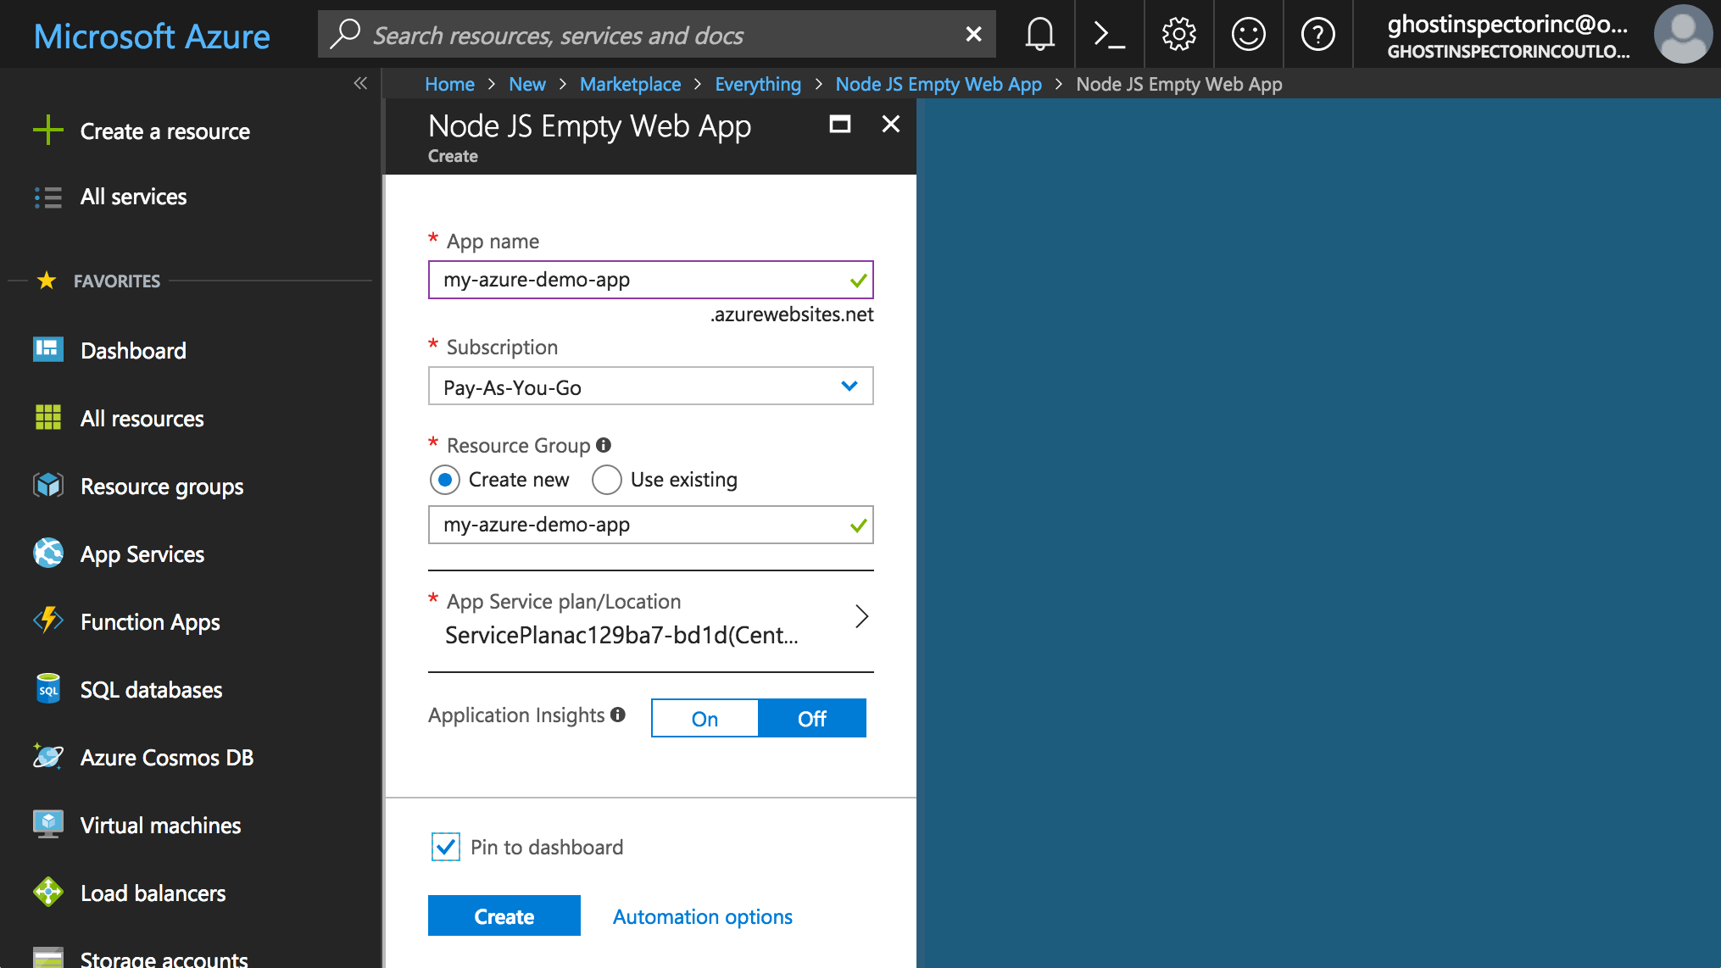Show Resource Group info tooltip icon
The height and width of the screenshot is (968, 1721).
point(604,445)
